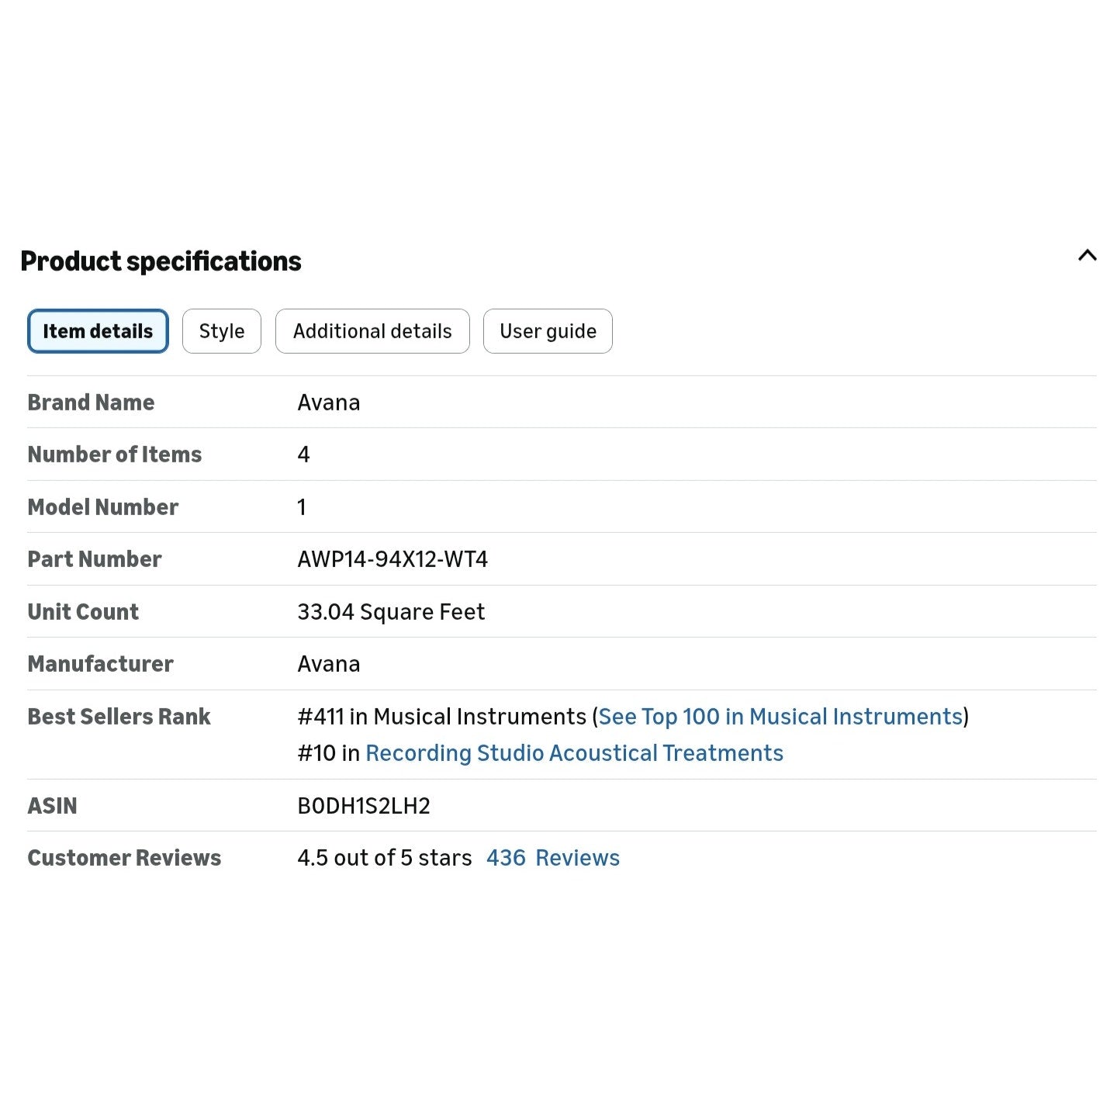Open Recording Studio Acoustical Treatments category link
1117x1117 pixels.
click(574, 753)
